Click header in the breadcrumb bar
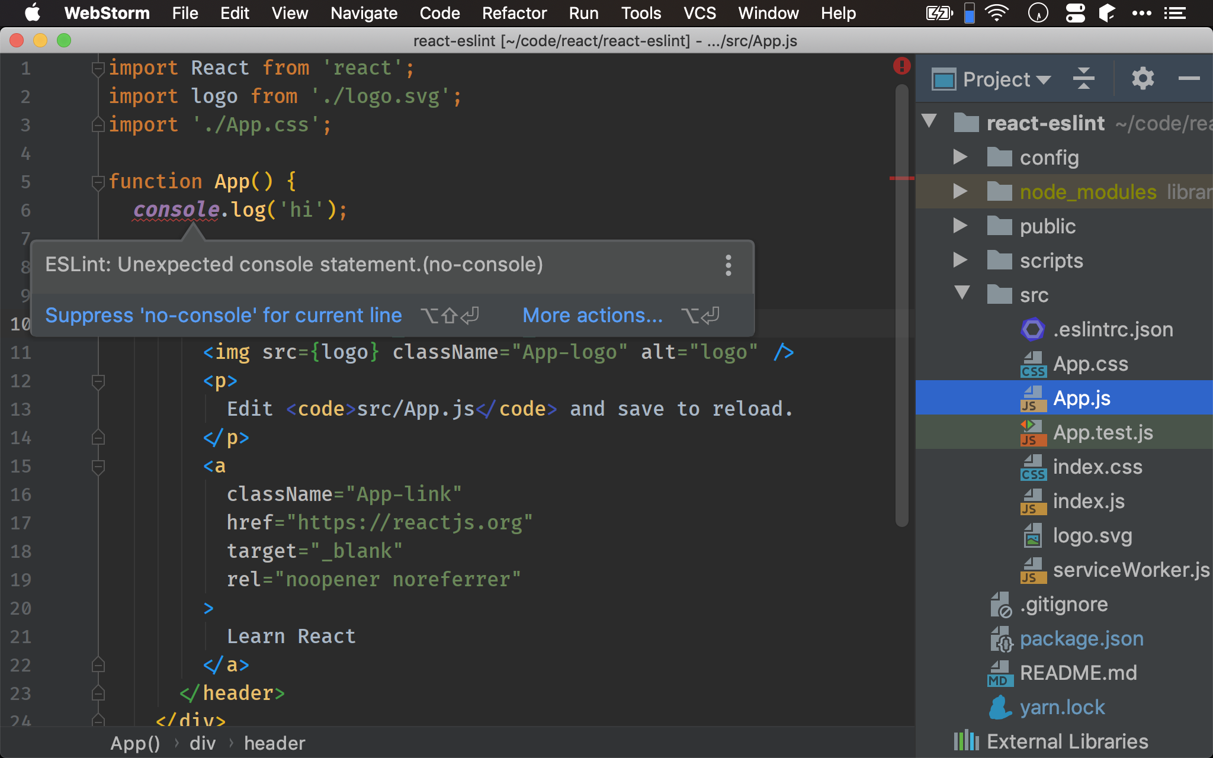This screenshot has height=758, width=1213. 275,743
